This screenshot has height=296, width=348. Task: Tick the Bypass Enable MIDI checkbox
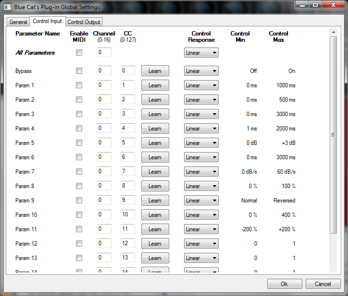pos(79,71)
